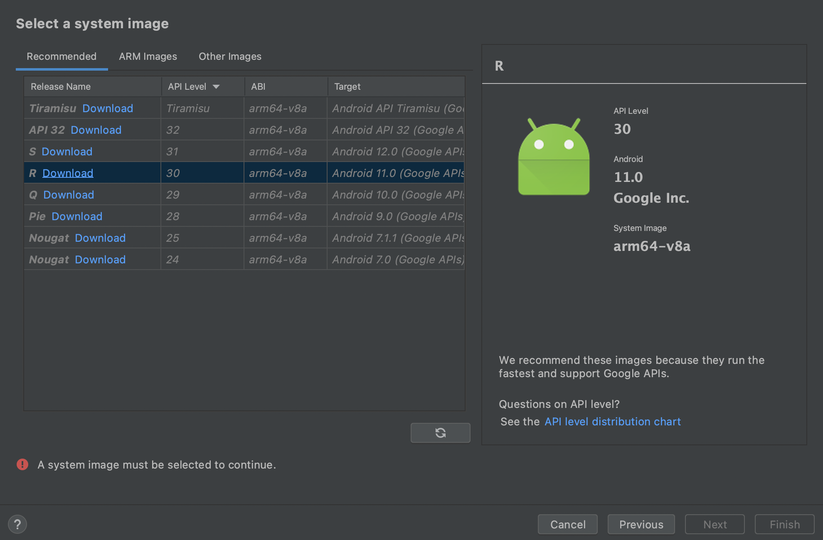Select the Android 7.0 target cell
Image resolution: width=823 pixels, height=540 pixels.
click(396, 260)
